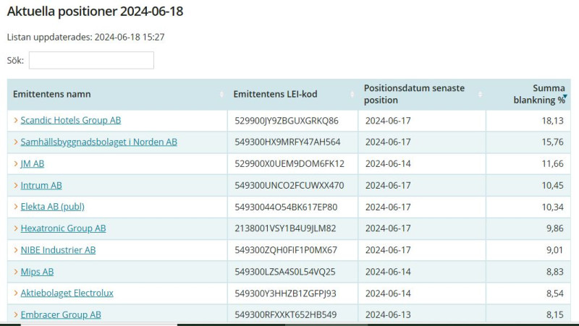Open the Aktiebolaget Electrolux link

tap(67, 293)
